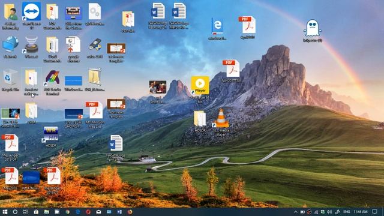Select NASWA logs March Word document
The image size is (384, 216).
click(179, 11)
